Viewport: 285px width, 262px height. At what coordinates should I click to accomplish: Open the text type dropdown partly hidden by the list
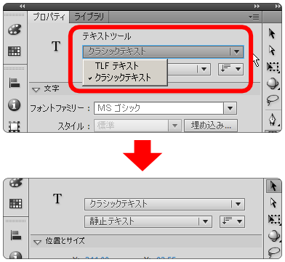189,69
